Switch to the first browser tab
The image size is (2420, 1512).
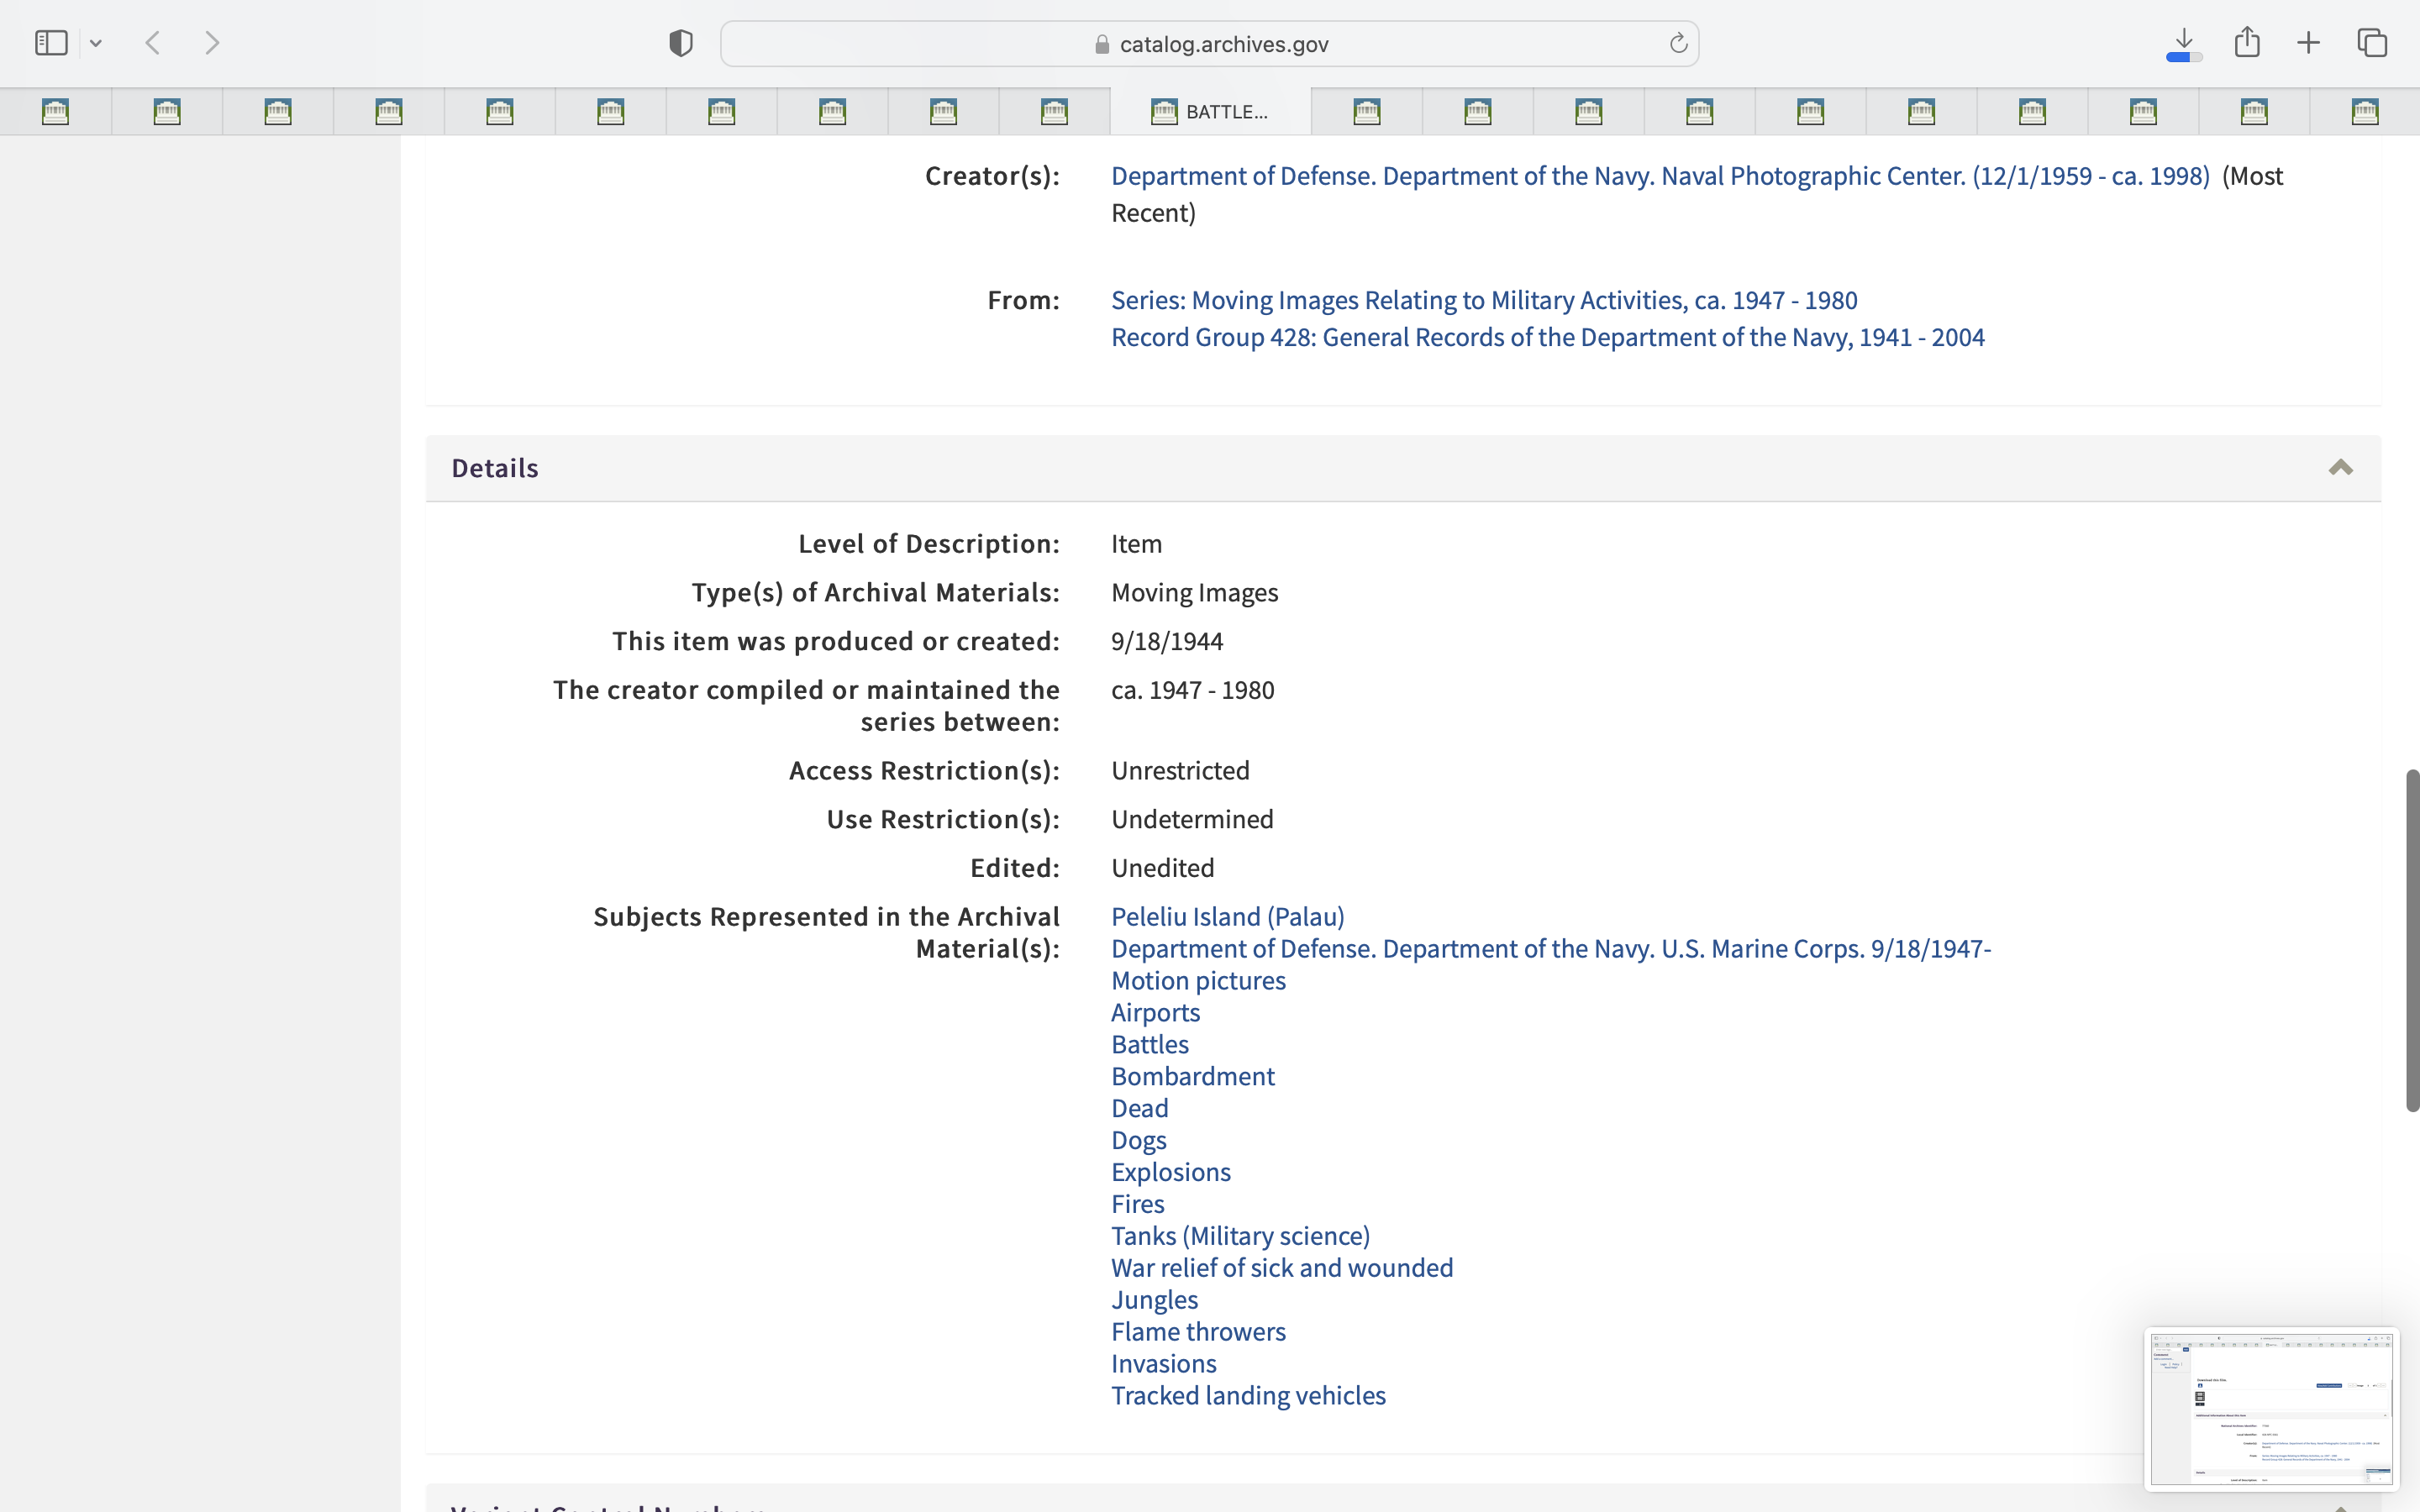(x=56, y=112)
